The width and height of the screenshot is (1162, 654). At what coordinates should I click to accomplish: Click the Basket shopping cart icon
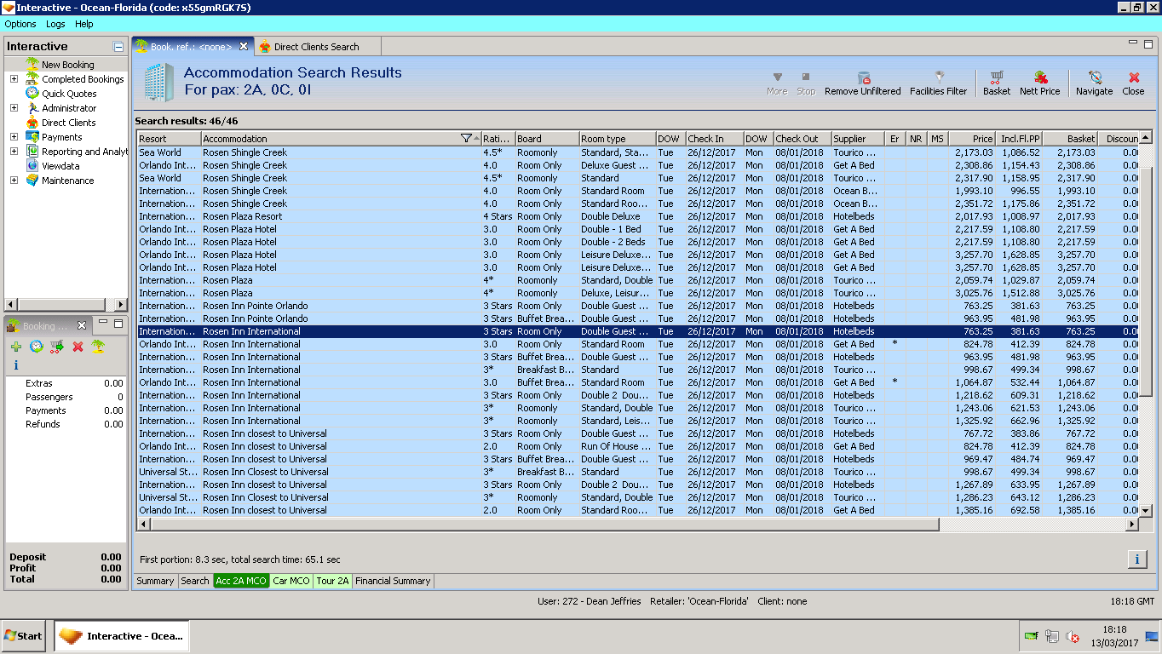[x=996, y=77]
